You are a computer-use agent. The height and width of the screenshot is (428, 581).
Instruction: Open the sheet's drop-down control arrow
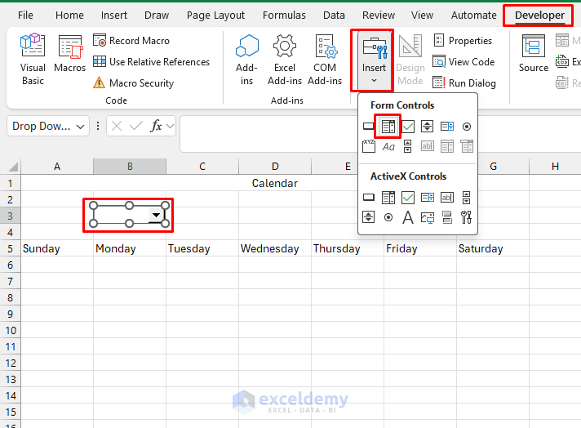(x=156, y=215)
